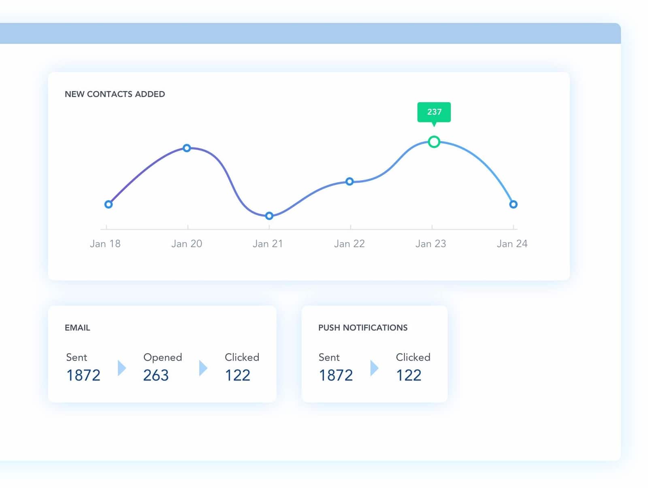The width and height of the screenshot is (648, 488).
Task: Click the Sent label in Push Notifications card
Action: [329, 357]
